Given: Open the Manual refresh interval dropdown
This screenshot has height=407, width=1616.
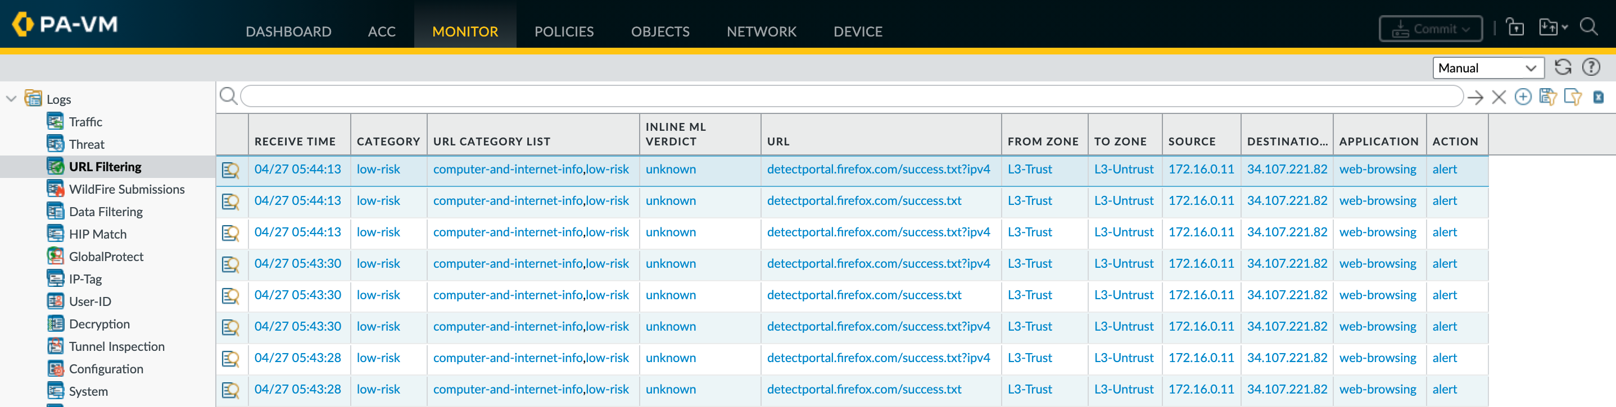Looking at the screenshot, I should click(x=1487, y=67).
